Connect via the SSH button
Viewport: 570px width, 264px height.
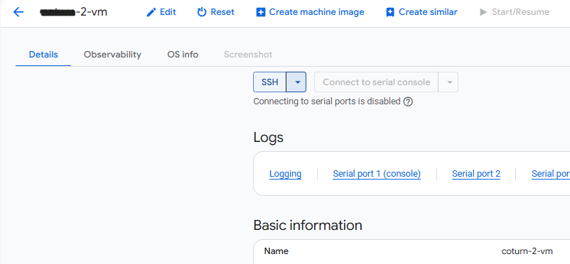coord(270,82)
